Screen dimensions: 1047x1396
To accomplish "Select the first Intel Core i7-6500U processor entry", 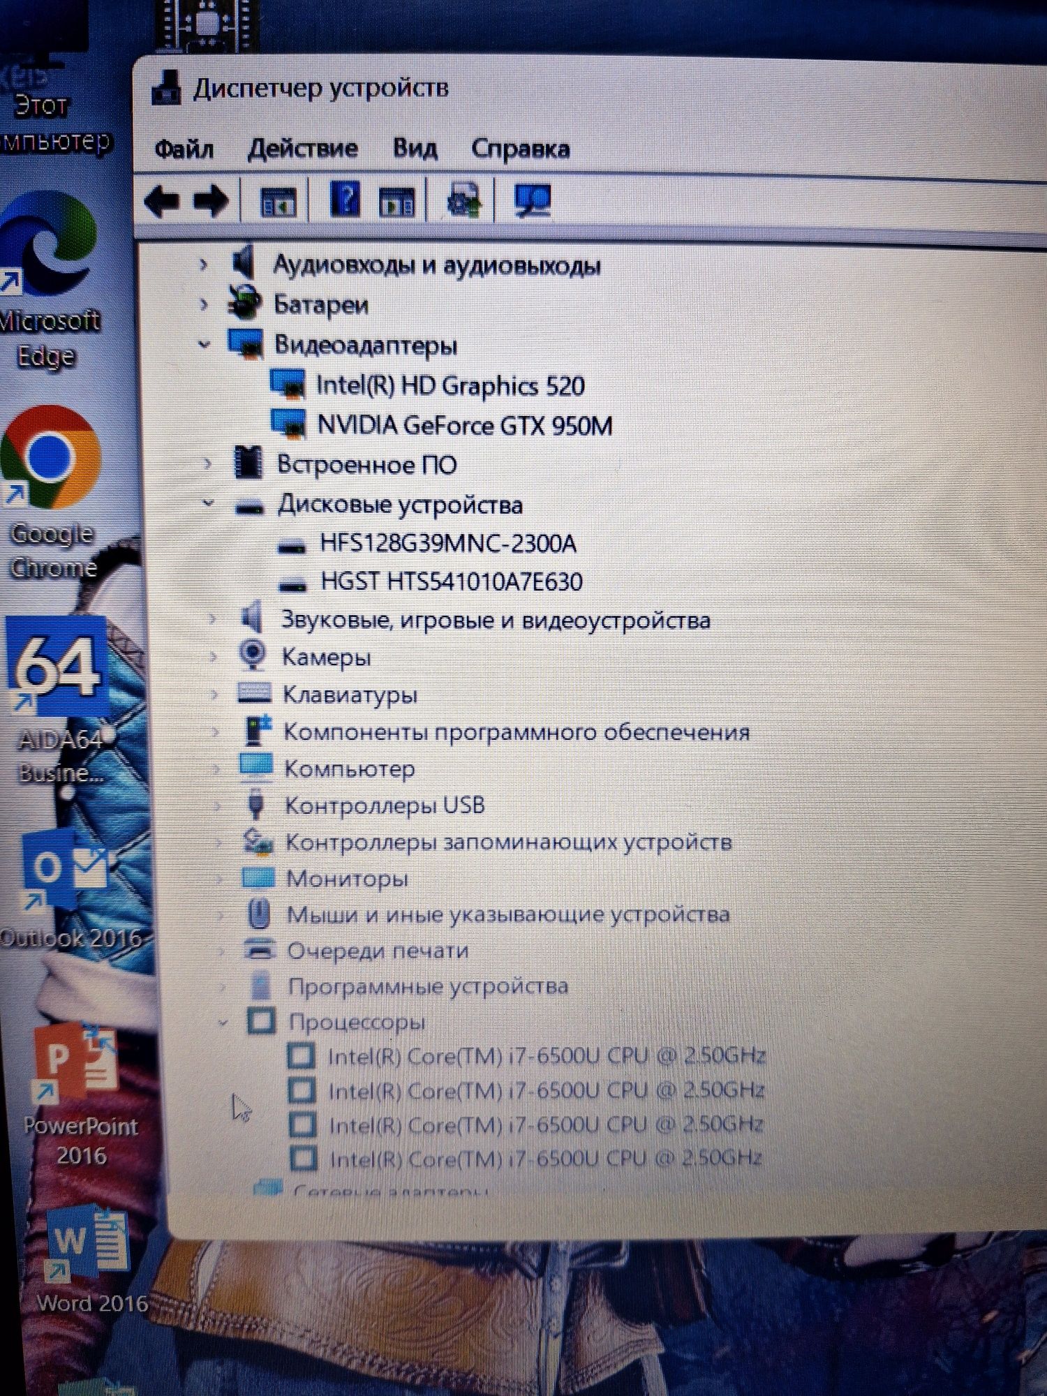I will click(547, 1055).
